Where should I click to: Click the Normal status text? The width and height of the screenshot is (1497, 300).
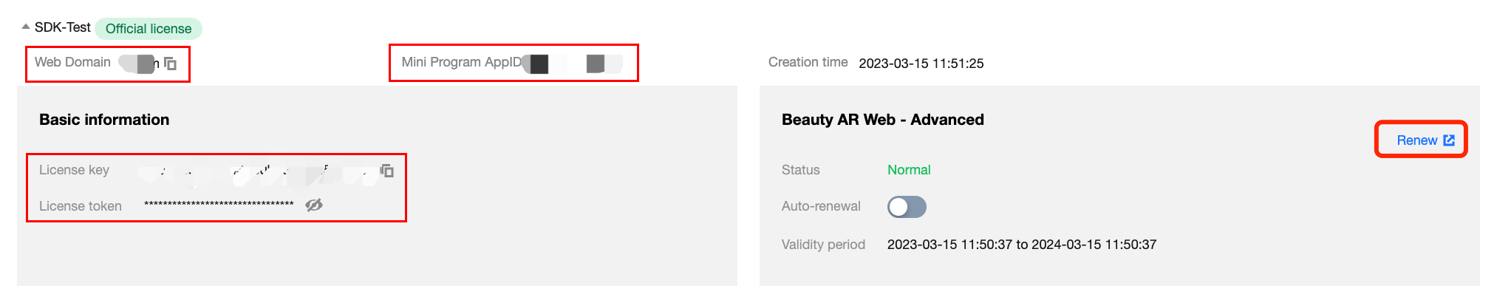(909, 170)
